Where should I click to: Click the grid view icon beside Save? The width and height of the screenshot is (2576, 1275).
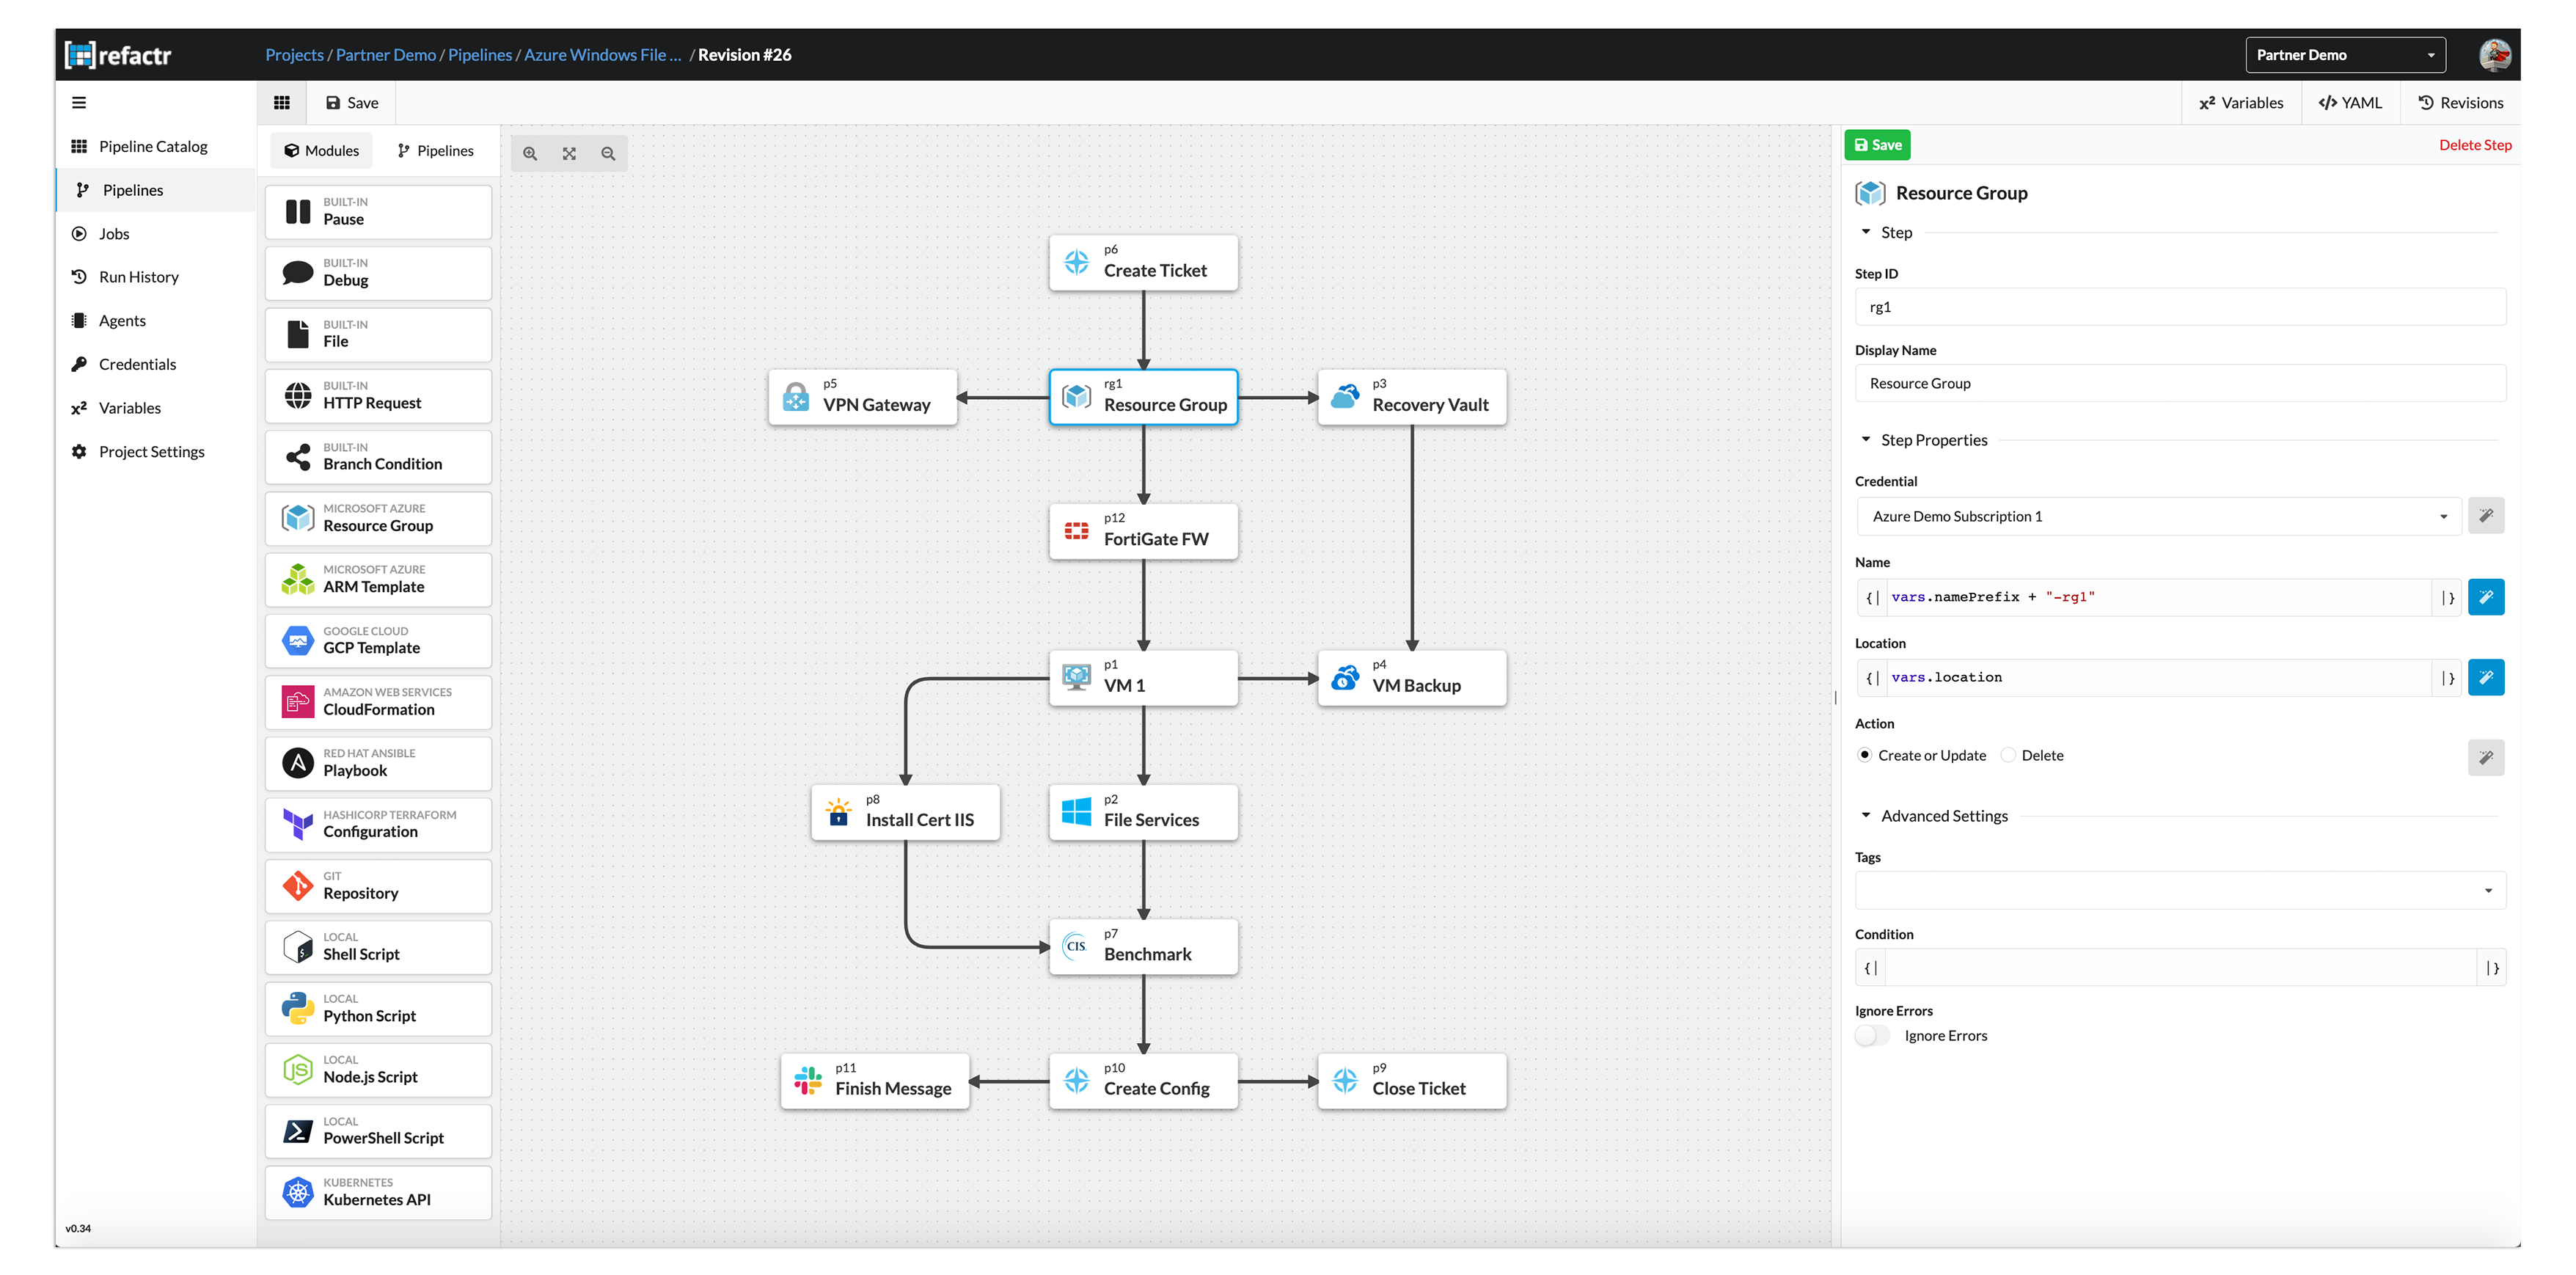282,103
